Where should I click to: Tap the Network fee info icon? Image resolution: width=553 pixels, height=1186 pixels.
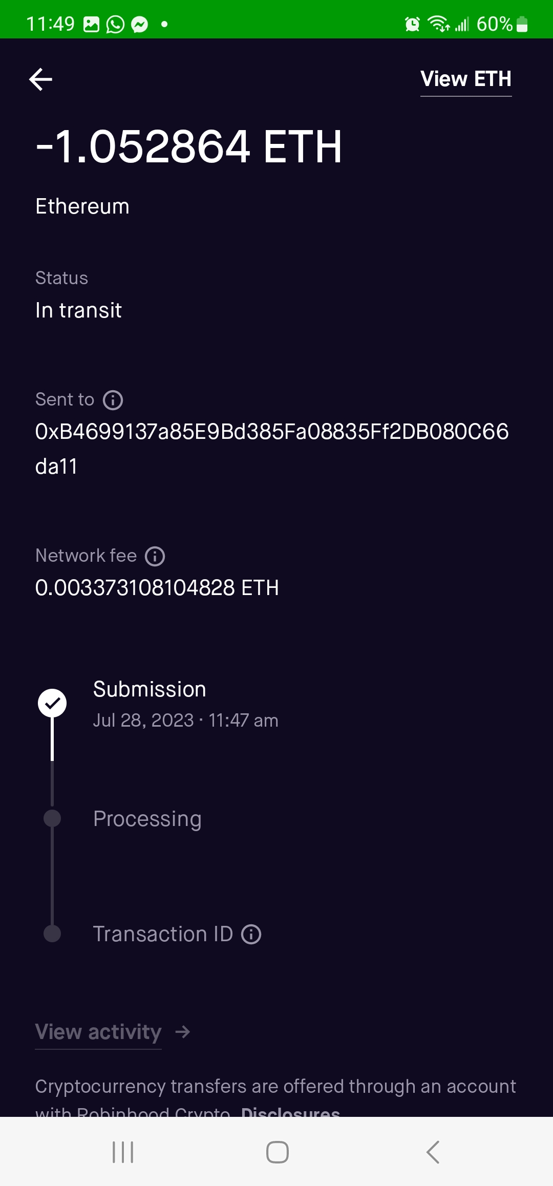coord(155,556)
